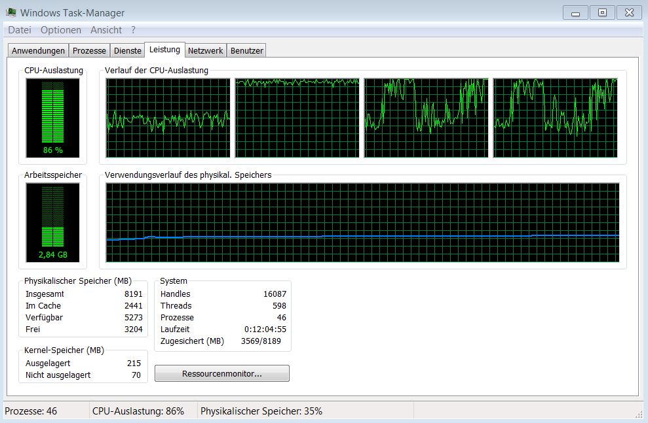Click the first CPU core history graph
Screen dimensions: 648x423
(x=168, y=118)
